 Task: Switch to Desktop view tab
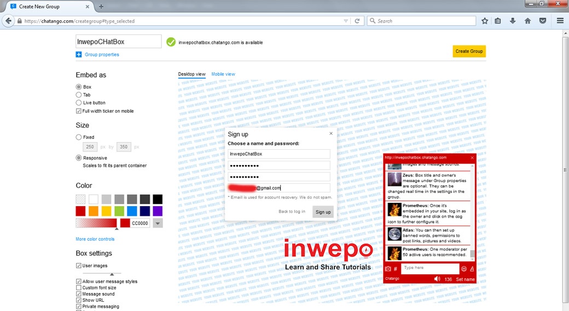[191, 74]
